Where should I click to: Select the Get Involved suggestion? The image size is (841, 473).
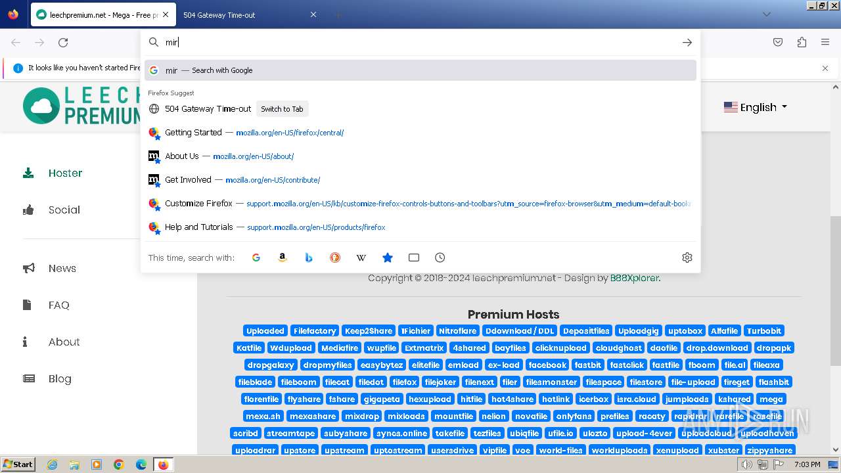click(x=420, y=180)
